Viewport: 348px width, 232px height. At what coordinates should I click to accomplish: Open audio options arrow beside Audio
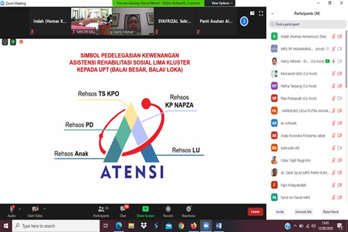click(x=20, y=209)
